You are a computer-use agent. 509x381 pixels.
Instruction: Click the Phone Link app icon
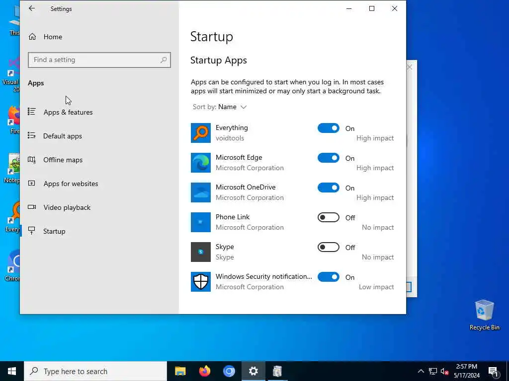coord(201,222)
